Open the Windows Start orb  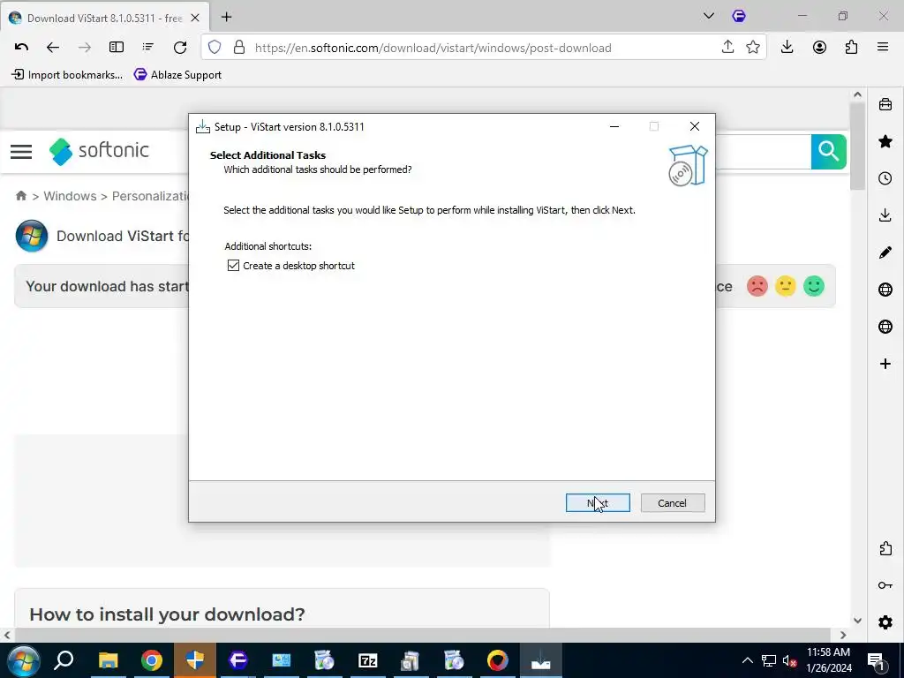tap(22, 660)
